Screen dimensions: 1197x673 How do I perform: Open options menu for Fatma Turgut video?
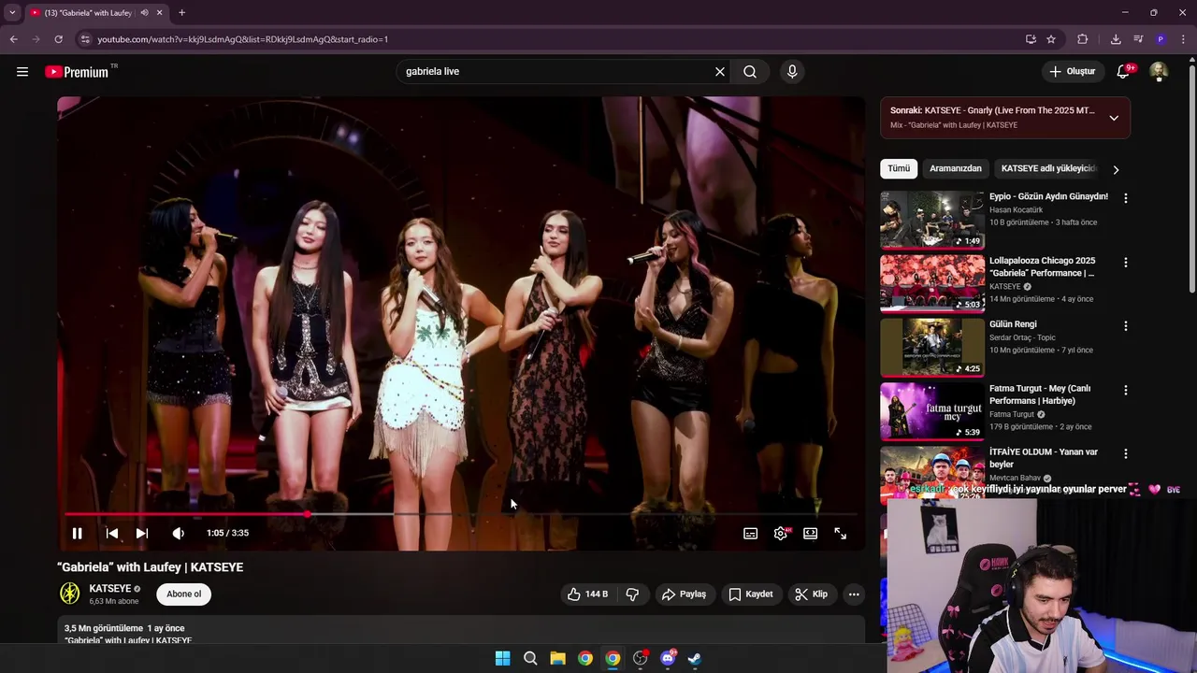tap(1126, 390)
